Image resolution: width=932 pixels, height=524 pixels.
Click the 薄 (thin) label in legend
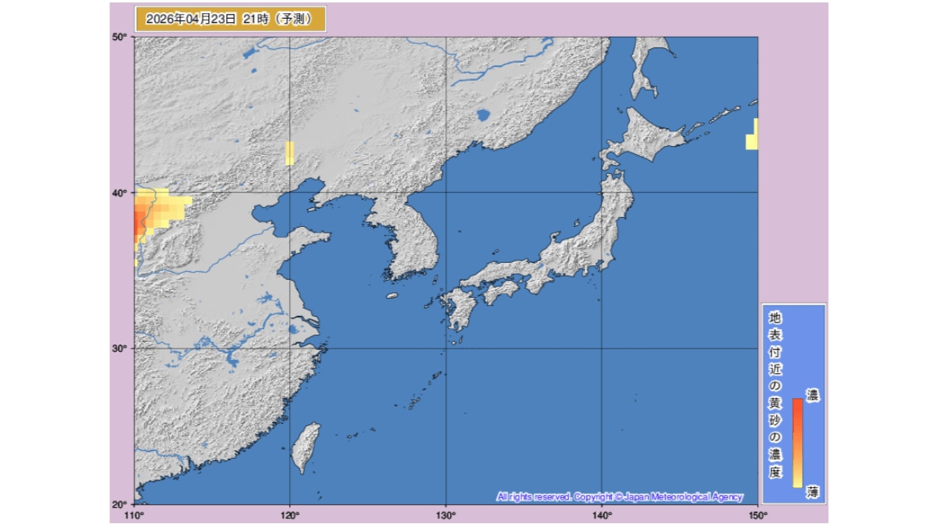[x=813, y=491]
